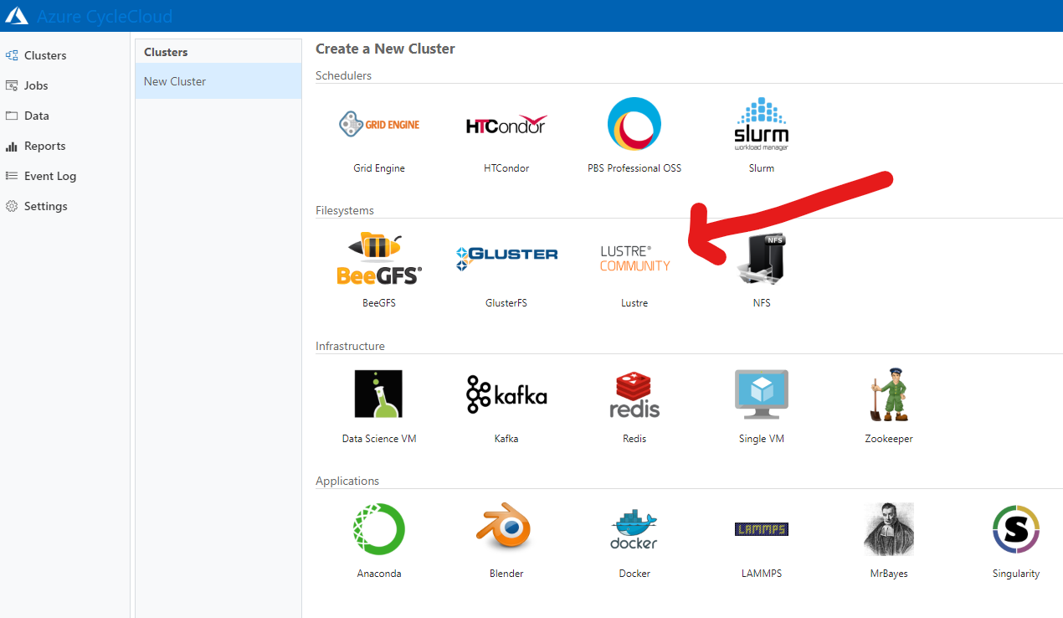Screen dimensions: 1063x618
Task: Click the Applications section heading
Action: pos(347,481)
